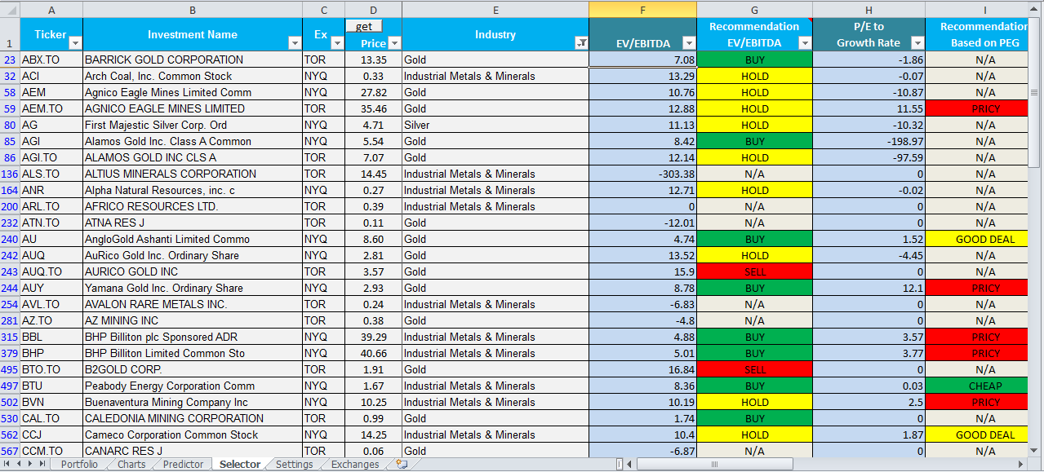1044x472 pixels.
Task: Select column H header
Action: pyautogui.click(x=869, y=10)
